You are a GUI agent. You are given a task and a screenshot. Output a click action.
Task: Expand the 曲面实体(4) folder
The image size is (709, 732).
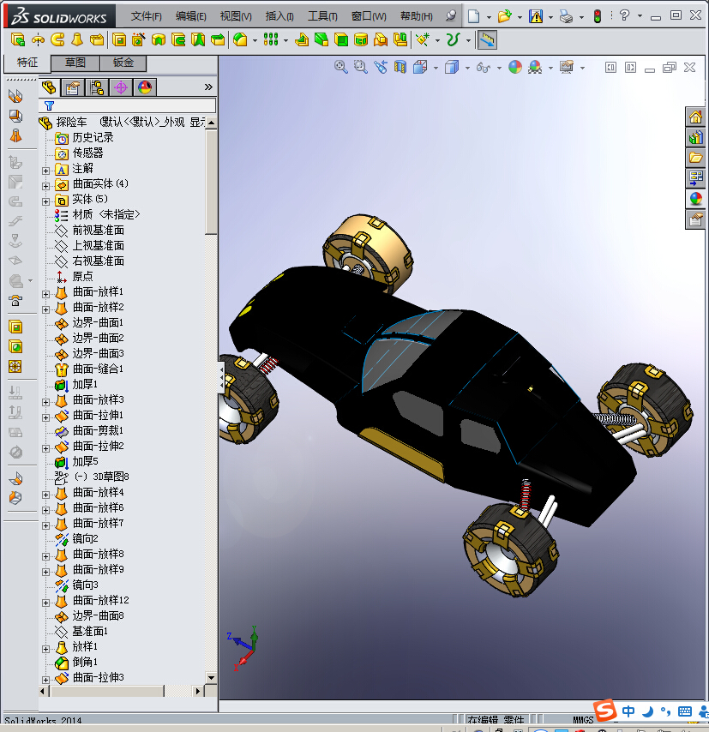pyautogui.click(x=45, y=186)
